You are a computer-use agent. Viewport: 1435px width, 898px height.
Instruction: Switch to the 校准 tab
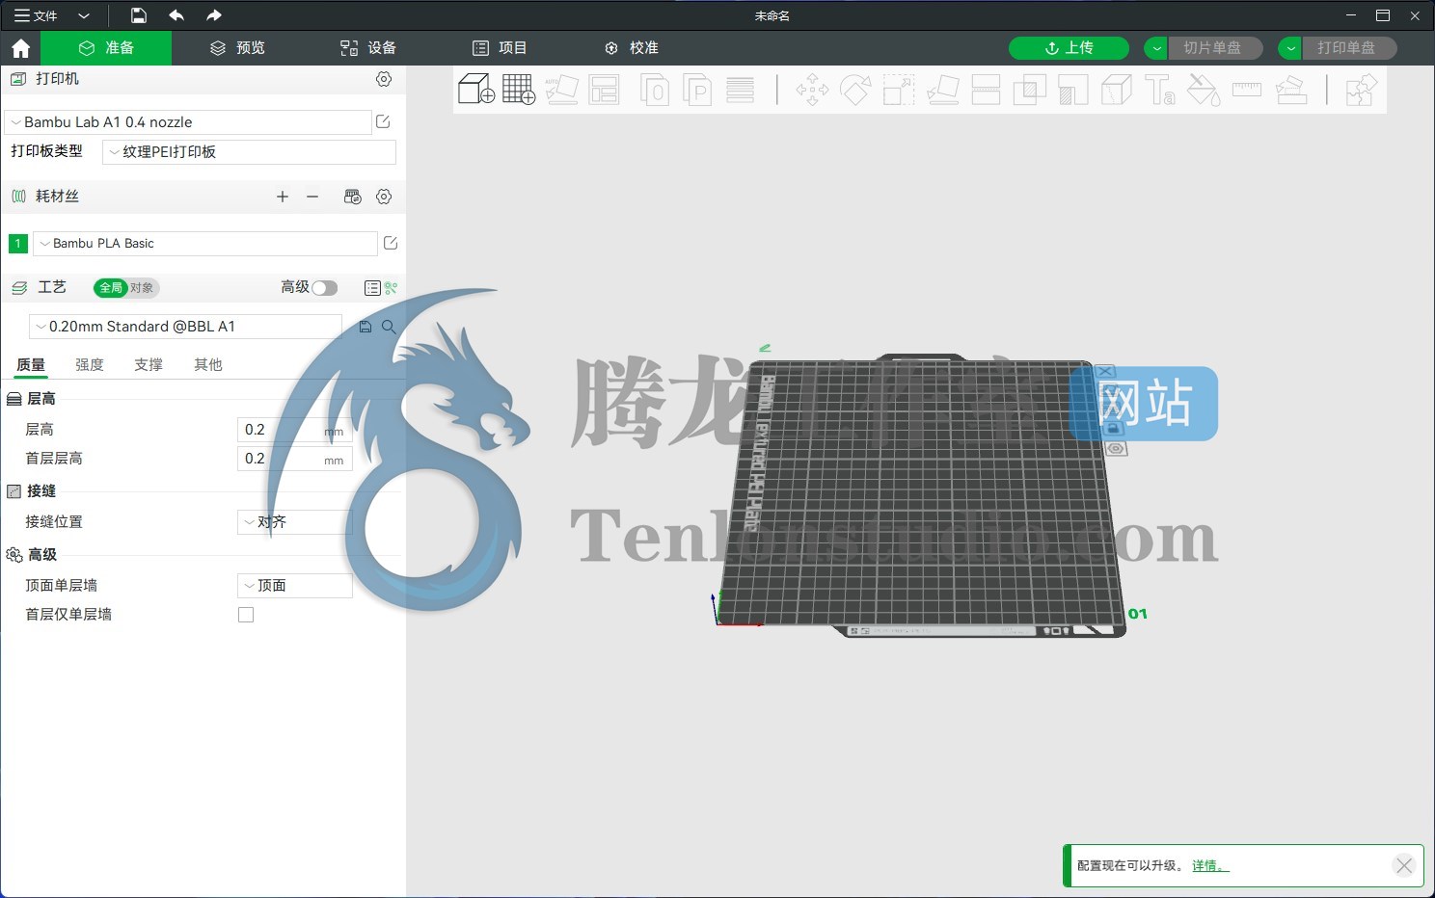[631, 48]
